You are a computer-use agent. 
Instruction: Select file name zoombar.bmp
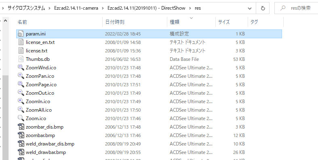[40, 135]
